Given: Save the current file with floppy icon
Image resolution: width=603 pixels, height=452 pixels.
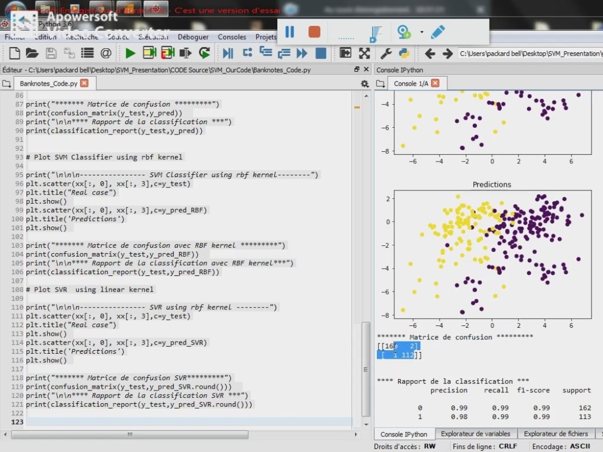Looking at the screenshot, I should point(51,53).
